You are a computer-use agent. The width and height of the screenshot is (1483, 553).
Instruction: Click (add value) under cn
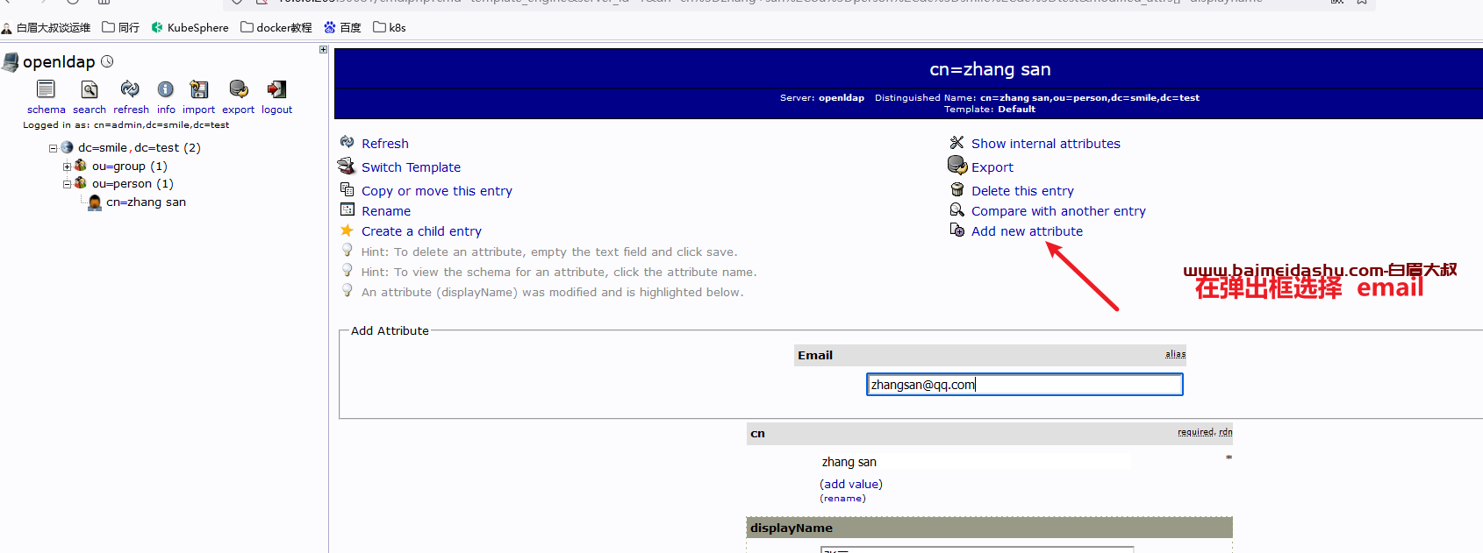pos(851,484)
